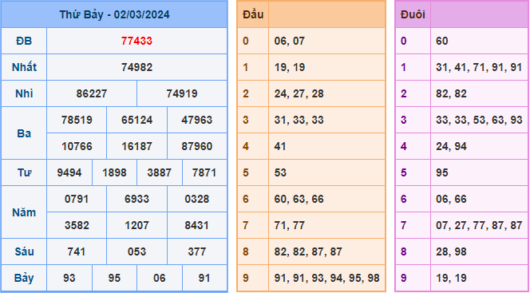Screen dimensions: 530x293
Task: Select seventh prize number 93
Action: 69,278
